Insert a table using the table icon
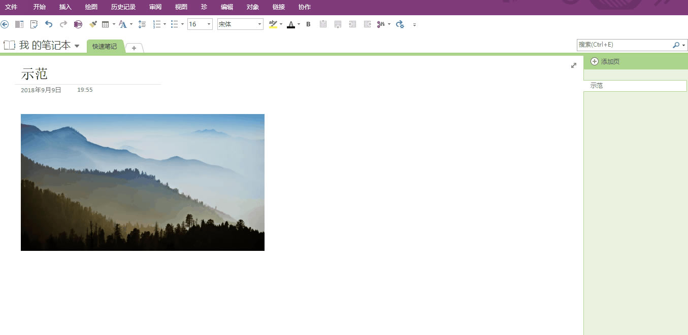This screenshot has width=688, height=335. point(106,24)
